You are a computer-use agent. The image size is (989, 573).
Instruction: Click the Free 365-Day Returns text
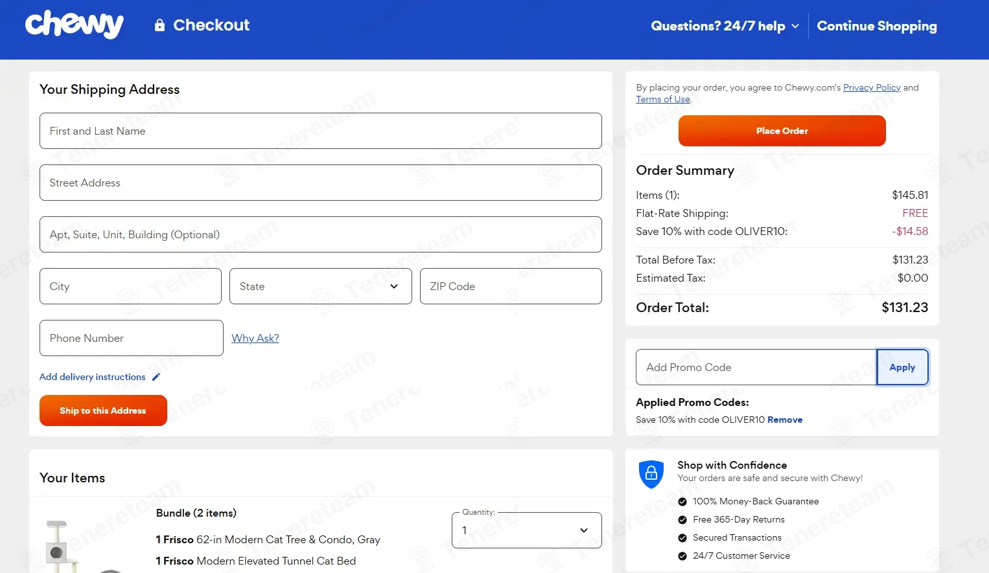[x=739, y=519]
